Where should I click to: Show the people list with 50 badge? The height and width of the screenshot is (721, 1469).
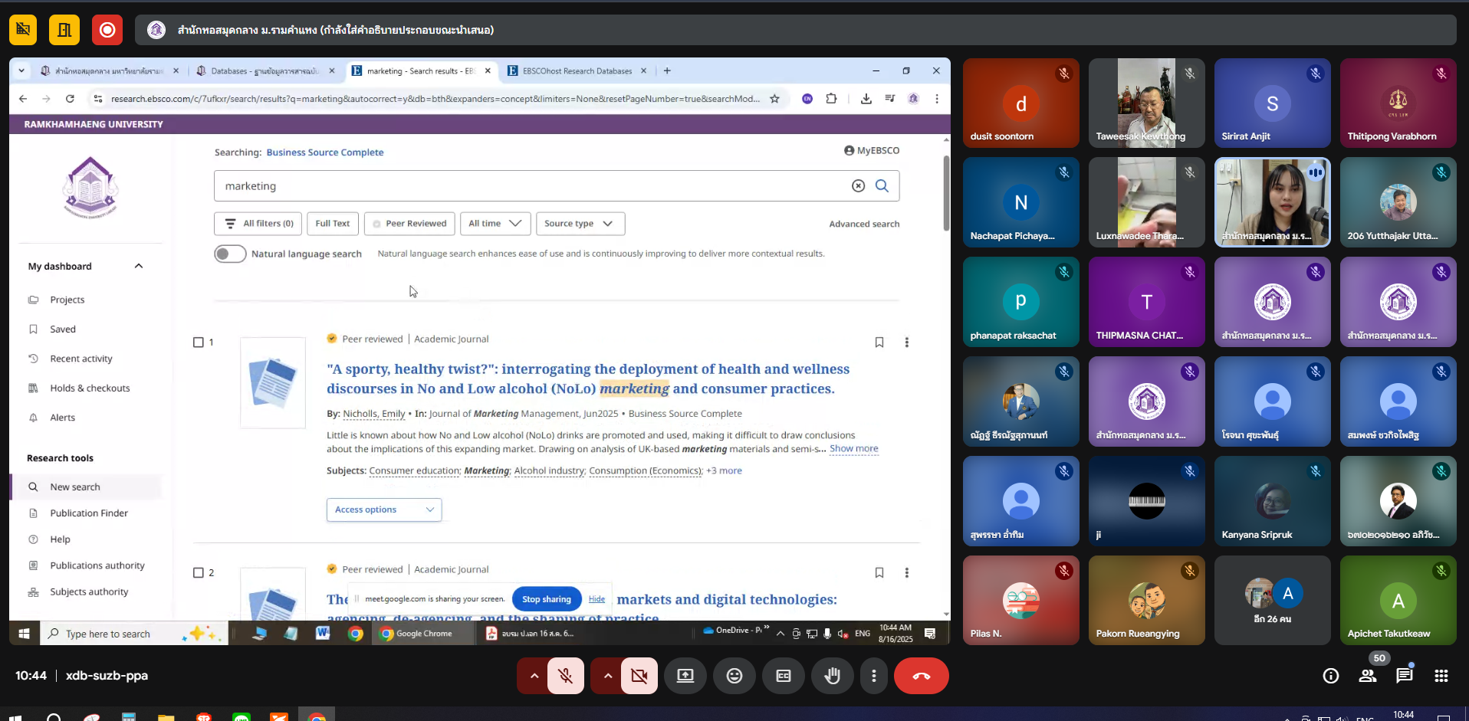[x=1368, y=676]
